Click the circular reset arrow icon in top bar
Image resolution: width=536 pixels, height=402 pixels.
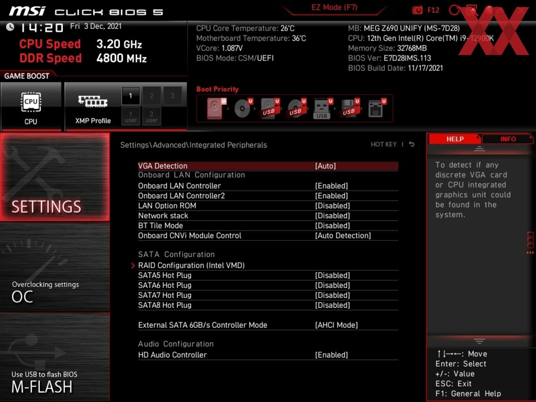click(x=454, y=10)
